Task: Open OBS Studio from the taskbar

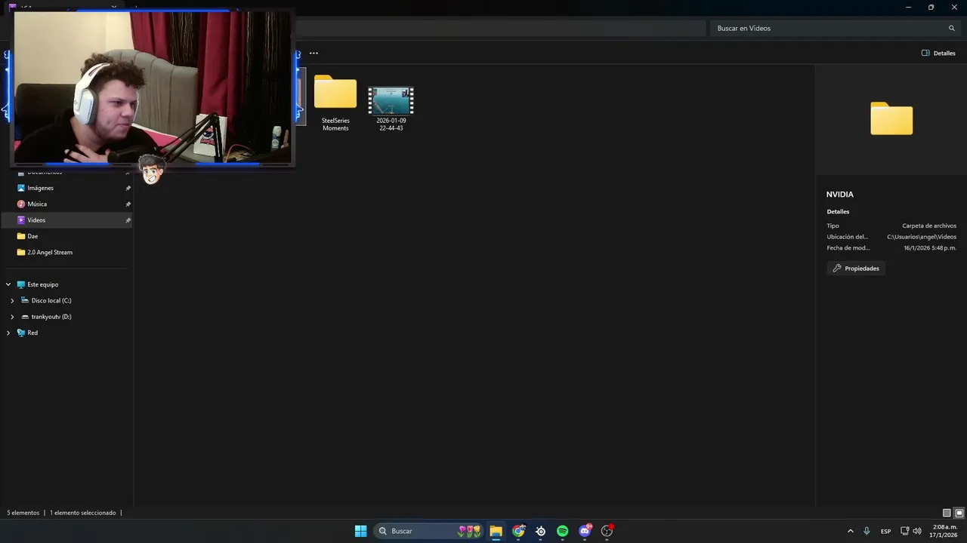Action: [x=607, y=531]
